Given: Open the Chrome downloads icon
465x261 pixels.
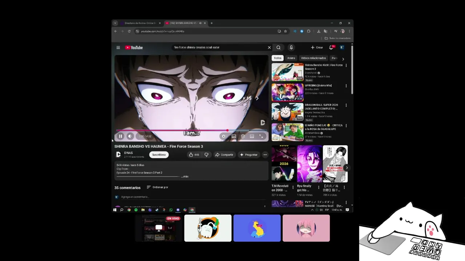Looking at the screenshot, I should tap(319, 31).
